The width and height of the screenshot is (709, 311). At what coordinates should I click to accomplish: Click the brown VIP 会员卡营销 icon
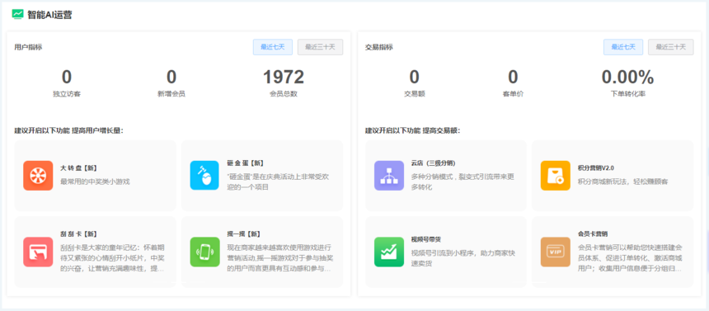tap(556, 252)
